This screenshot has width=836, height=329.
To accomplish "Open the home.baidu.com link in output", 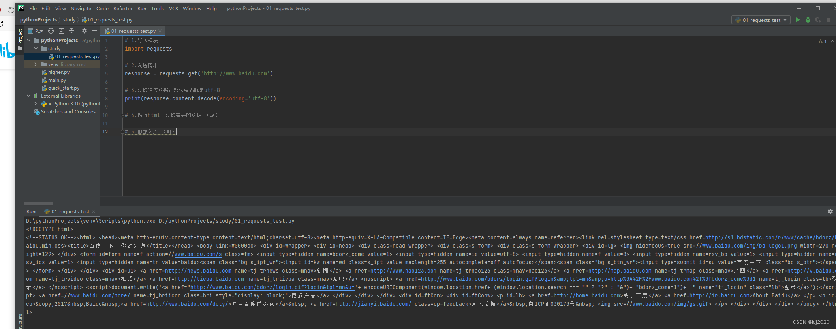I will pos(587,295).
